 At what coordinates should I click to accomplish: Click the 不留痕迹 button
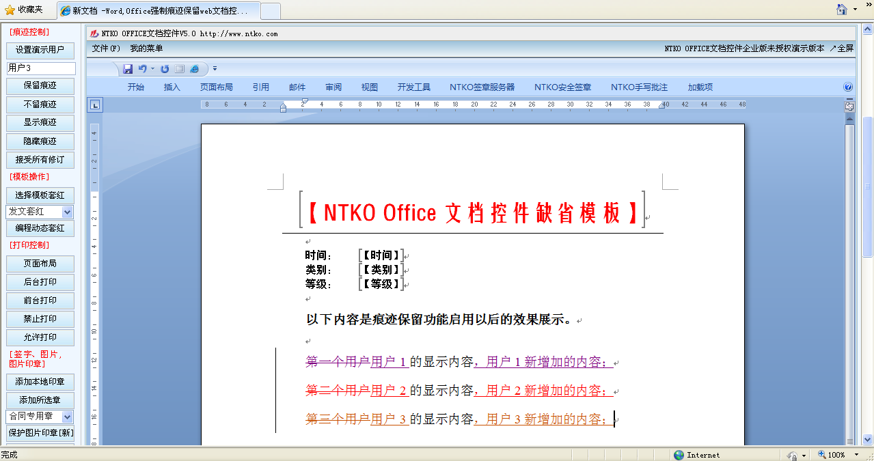40,104
